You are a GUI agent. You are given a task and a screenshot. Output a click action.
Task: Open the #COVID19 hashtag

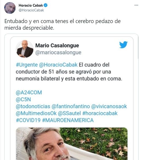(28, 120)
